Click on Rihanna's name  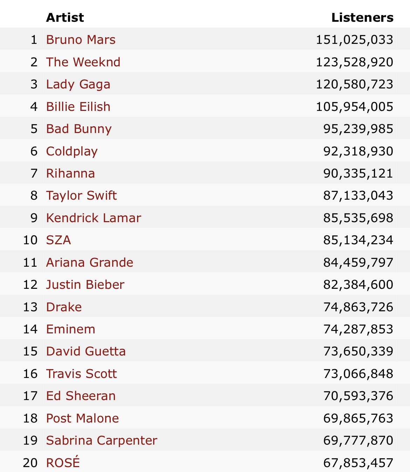pyautogui.click(x=70, y=173)
